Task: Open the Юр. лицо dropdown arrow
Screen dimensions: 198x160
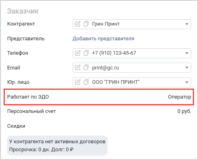Action: [187, 82]
